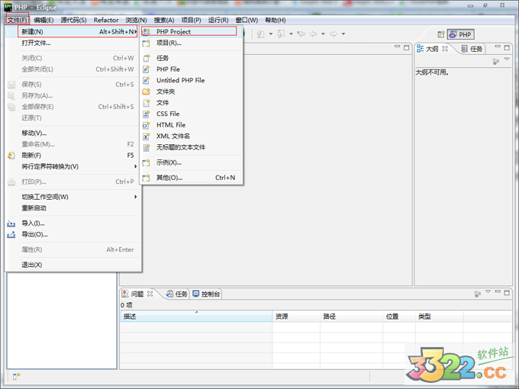Open the 浏览(N) menu
519x389 pixels.
coord(136,20)
